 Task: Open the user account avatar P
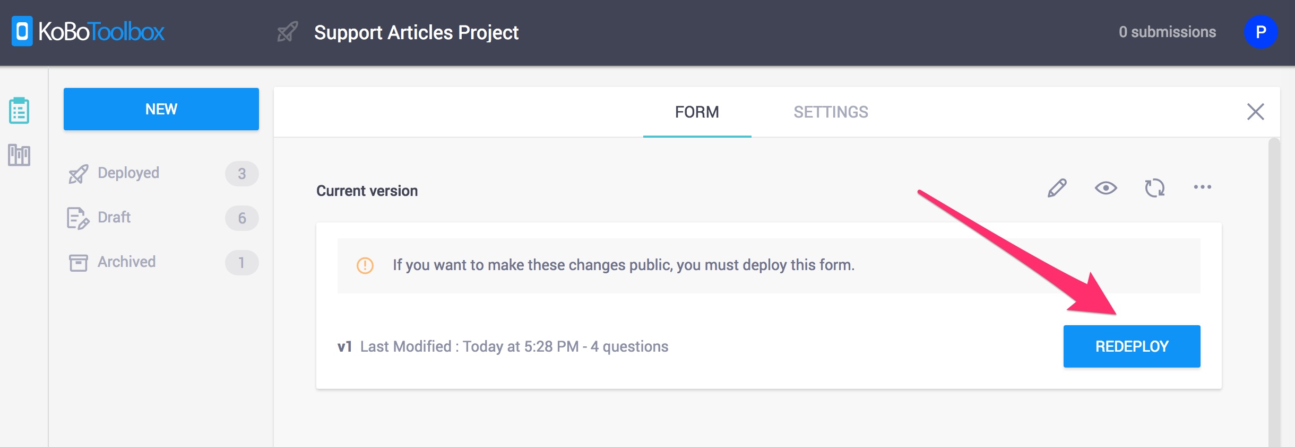[x=1261, y=32]
